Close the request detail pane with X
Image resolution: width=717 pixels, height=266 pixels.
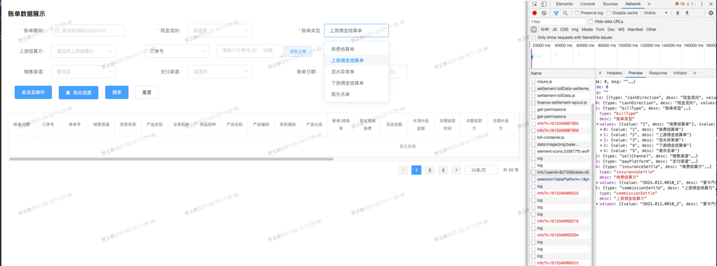(x=600, y=73)
